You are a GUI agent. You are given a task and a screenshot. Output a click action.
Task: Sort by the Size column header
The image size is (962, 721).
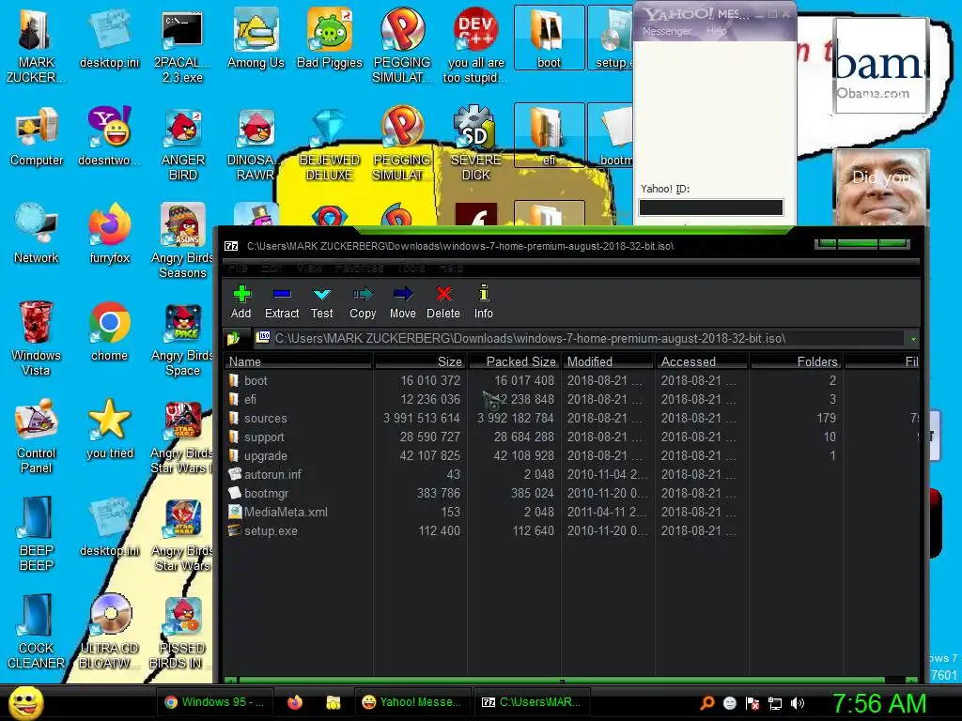(x=420, y=361)
